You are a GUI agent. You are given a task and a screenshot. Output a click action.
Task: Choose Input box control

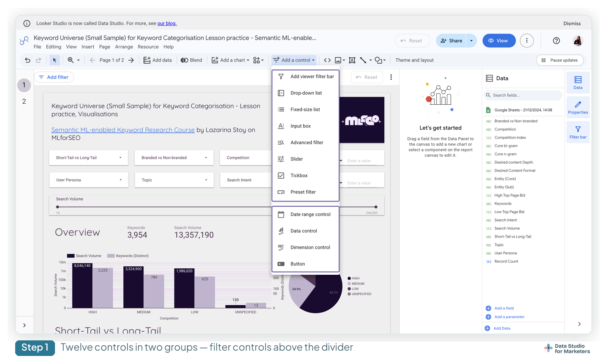point(305,126)
